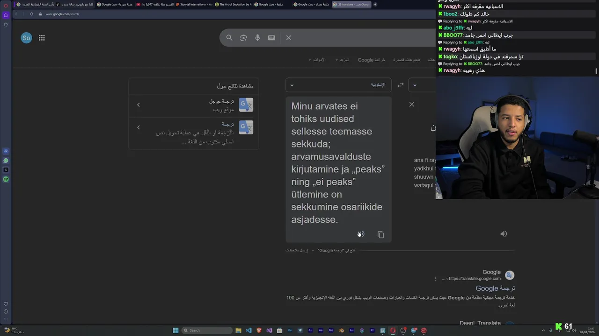This screenshot has width=599, height=336.
Task: Open File Explorer from the taskbar
Action: 238,330
